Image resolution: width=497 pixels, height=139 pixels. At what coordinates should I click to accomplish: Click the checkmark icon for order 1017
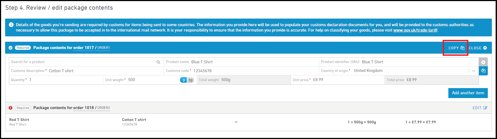(x=11, y=48)
